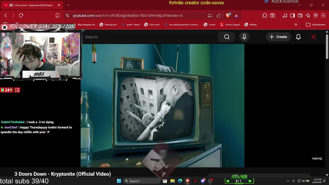Click the YouTube Create button
329x185 pixels.
(x=278, y=37)
